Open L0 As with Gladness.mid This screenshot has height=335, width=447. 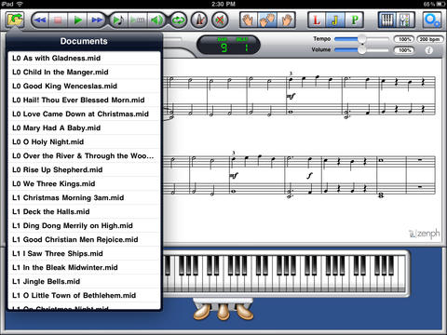84,58
